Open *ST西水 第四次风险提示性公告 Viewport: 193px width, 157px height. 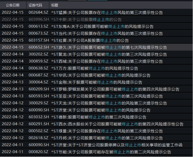pyautogui.click(x=117, y=124)
